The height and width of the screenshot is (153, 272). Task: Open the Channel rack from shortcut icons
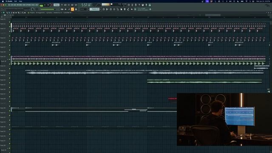pos(110,9)
